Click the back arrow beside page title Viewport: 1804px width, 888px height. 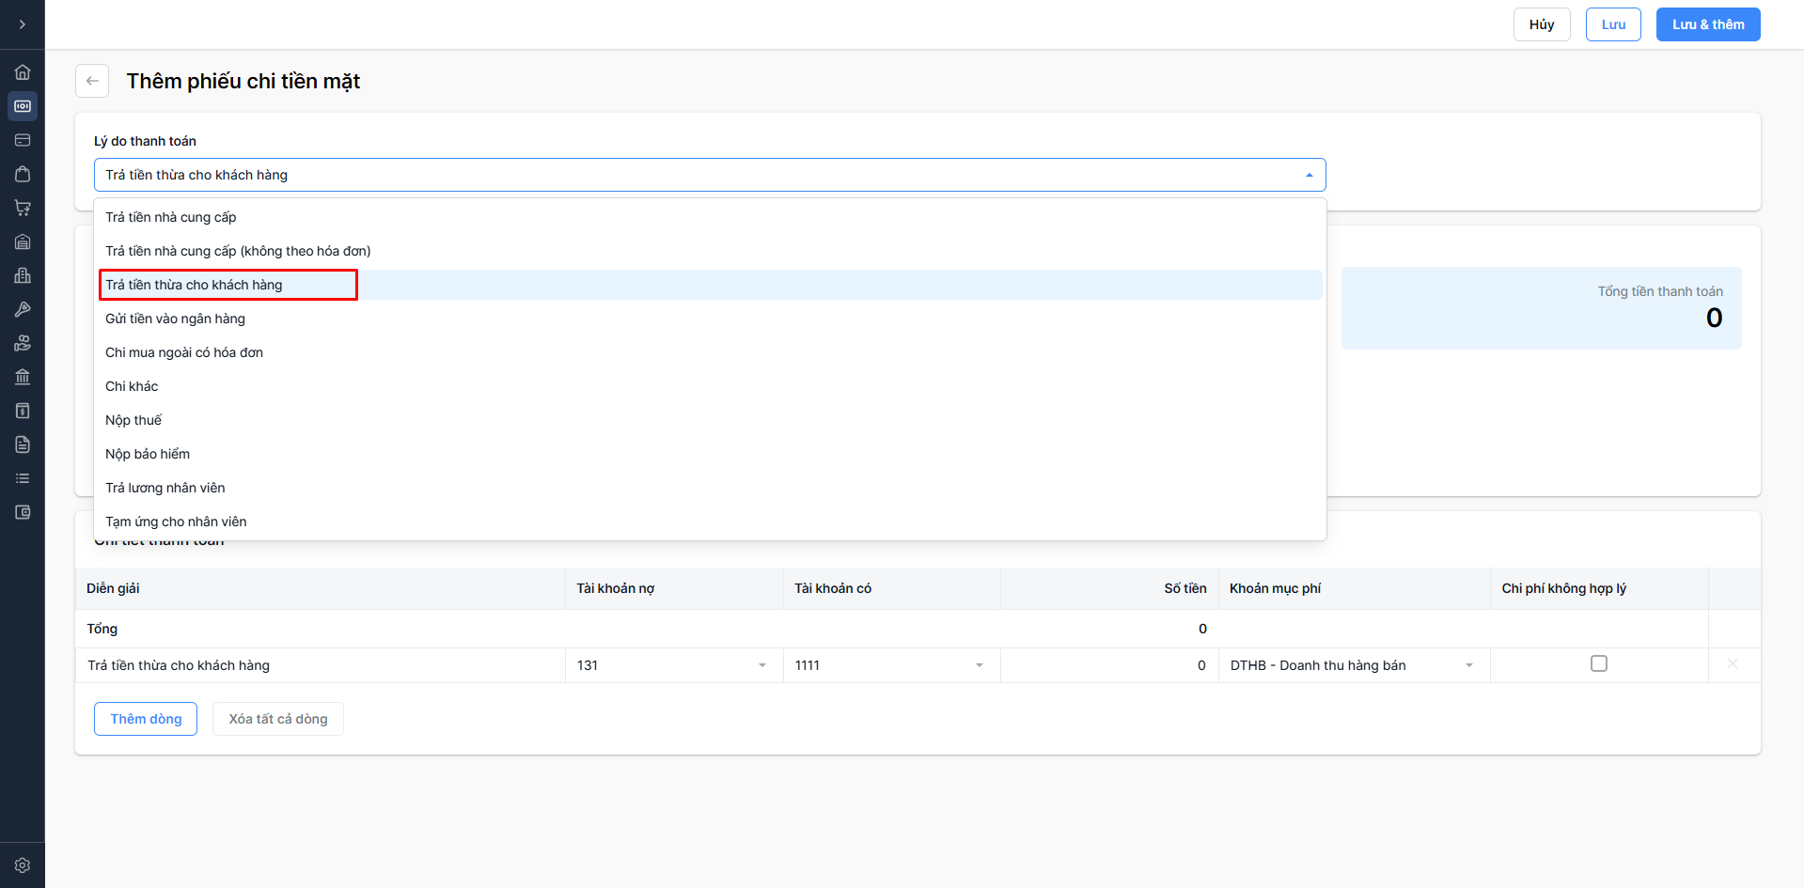(92, 81)
